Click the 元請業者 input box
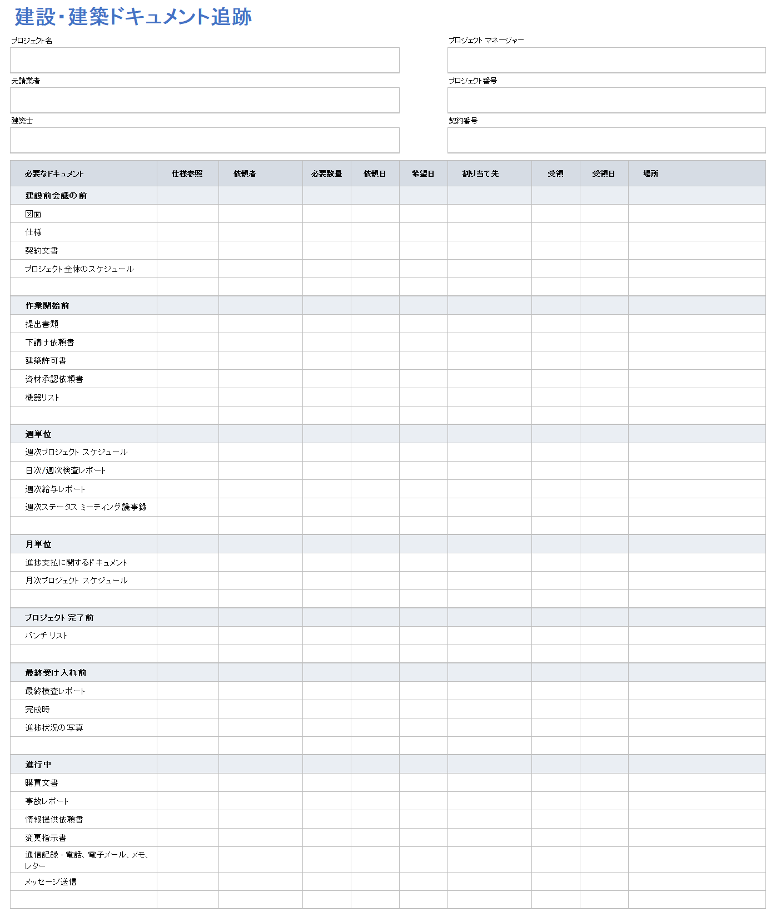776x917 pixels. coord(205,100)
